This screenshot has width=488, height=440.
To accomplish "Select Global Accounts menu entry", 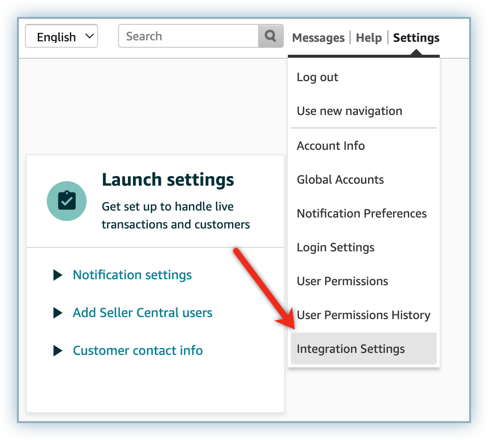I will (x=340, y=180).
